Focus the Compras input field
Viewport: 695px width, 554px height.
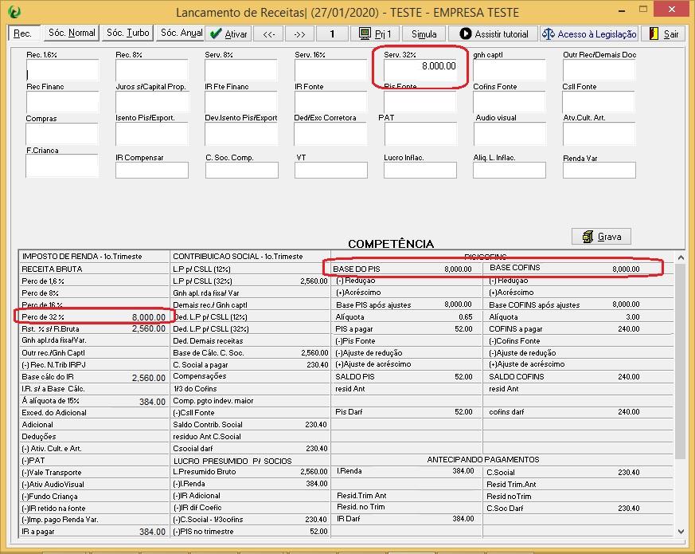point(62,134)
